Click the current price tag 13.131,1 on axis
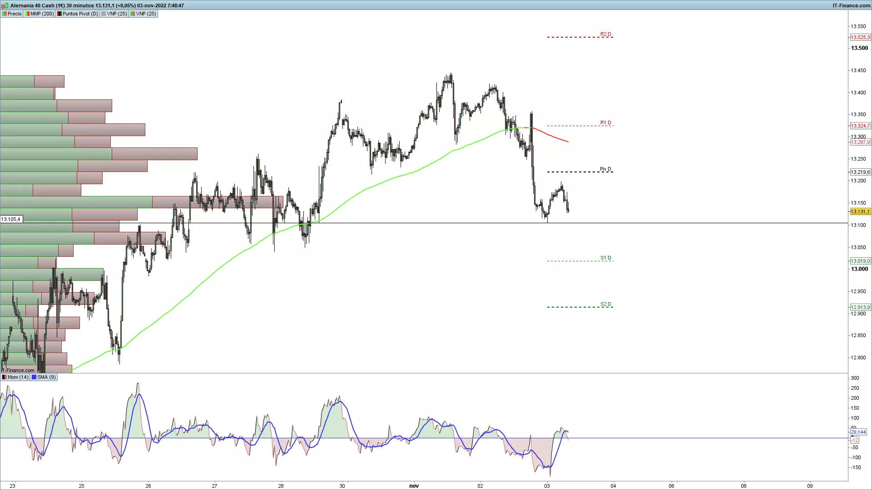Screen dimensions: 872x490 pyautogui.click(x=860, y=212)
